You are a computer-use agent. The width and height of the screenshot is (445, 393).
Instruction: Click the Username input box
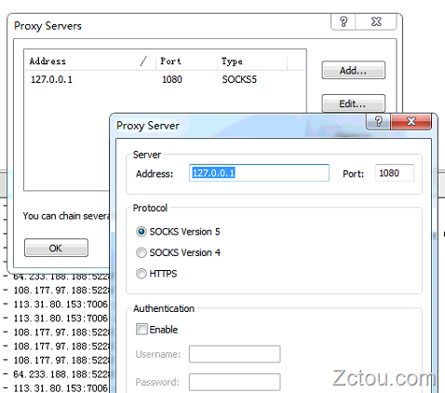tap(235, 354)
